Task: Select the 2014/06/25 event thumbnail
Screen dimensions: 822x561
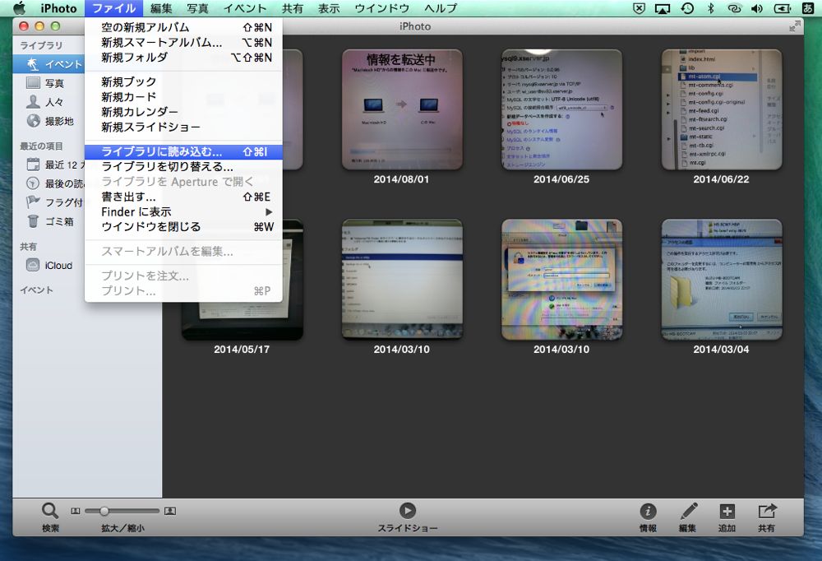Action: (x=562, y=109)
